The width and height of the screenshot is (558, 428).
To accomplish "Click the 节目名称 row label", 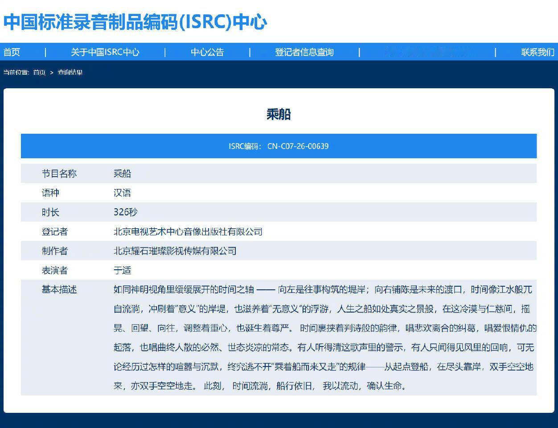I will coord(59,173).
